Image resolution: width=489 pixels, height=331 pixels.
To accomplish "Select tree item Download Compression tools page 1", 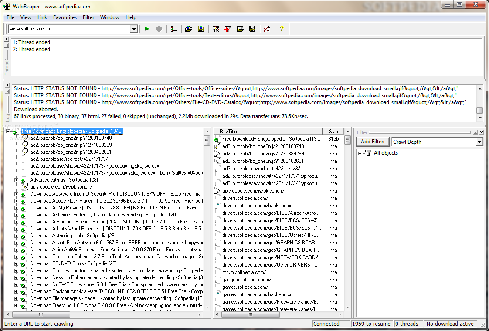I will [x=117, y=270].
